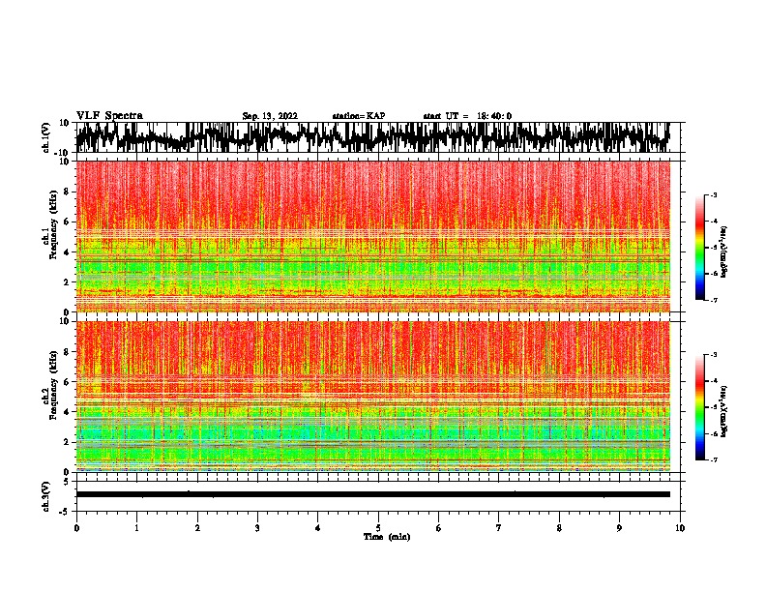Screen dimensions: 766x592
Task: Click the "9" minute tick on time axis
Action: [x=619, y=528]
